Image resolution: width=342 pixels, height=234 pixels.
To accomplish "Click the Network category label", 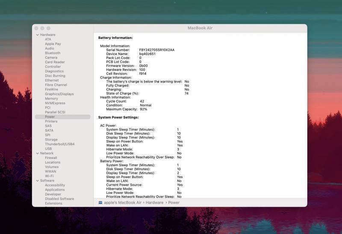I will click(47, 153).
